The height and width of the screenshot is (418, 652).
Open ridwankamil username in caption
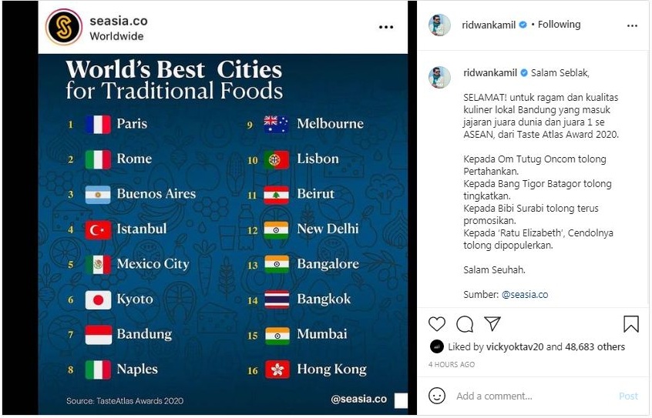click(489, 73)
